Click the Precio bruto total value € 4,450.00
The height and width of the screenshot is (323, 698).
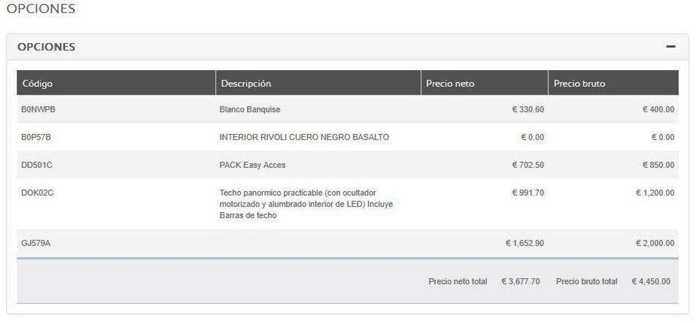[x=651, y=282]
